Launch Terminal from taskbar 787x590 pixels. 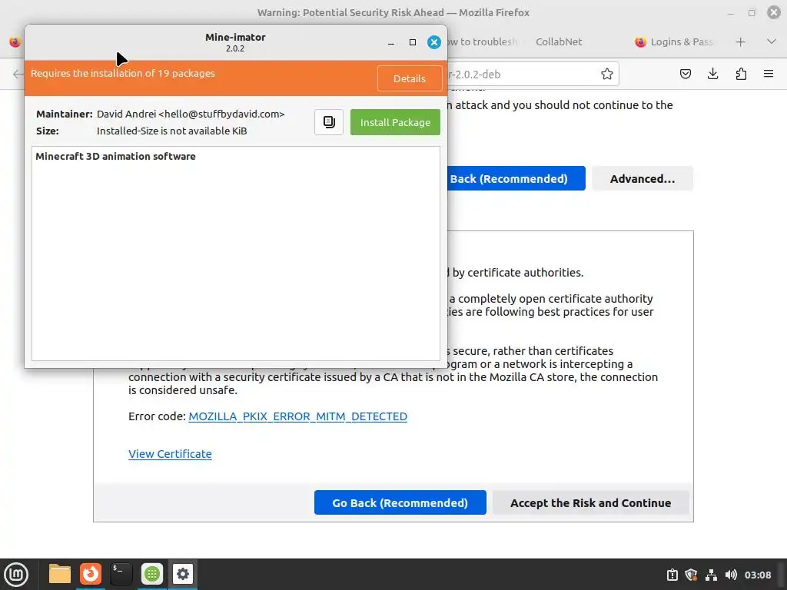click(121, 574)
